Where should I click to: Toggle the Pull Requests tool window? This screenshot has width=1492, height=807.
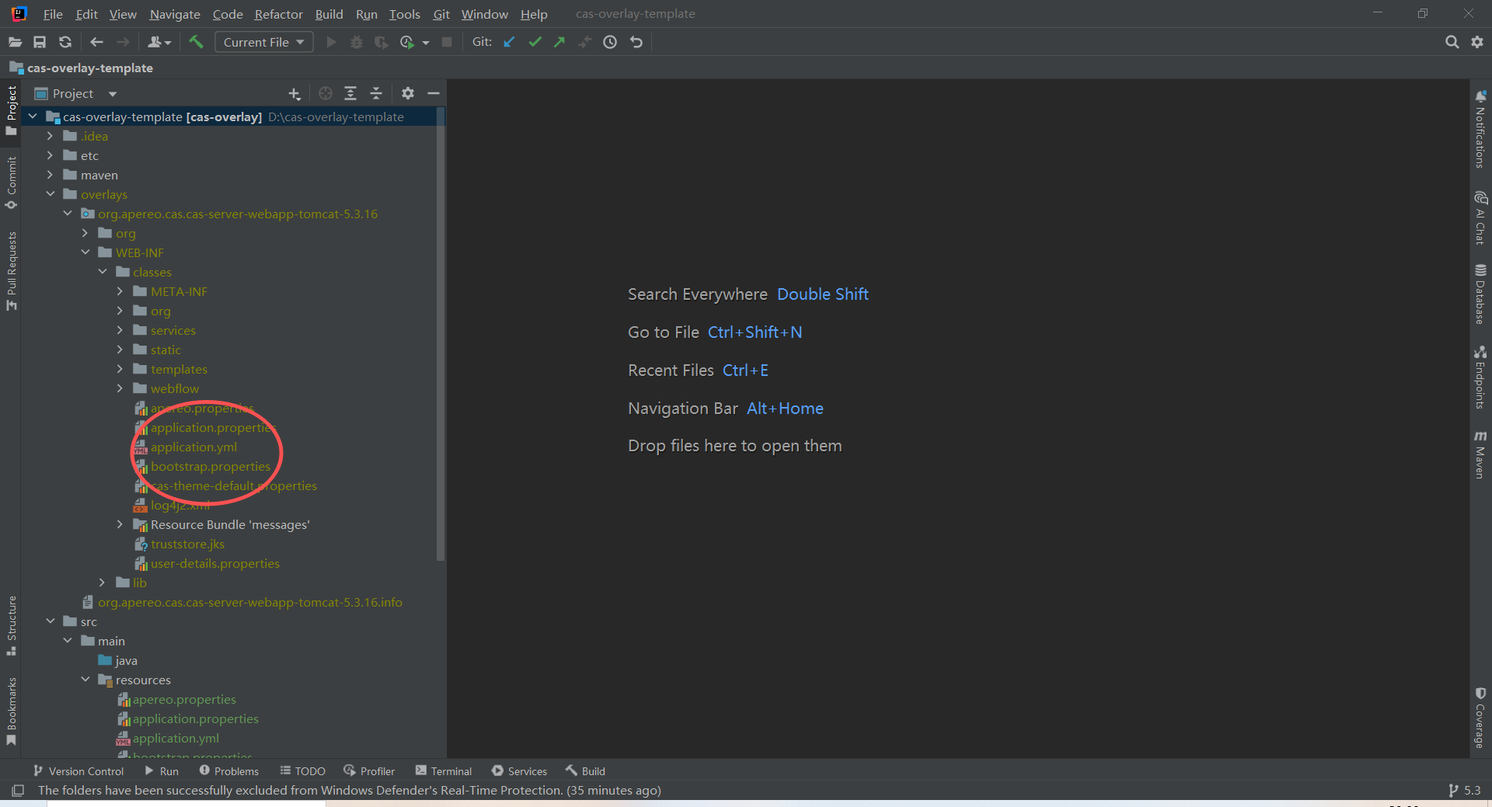click(x=11, y=270)
